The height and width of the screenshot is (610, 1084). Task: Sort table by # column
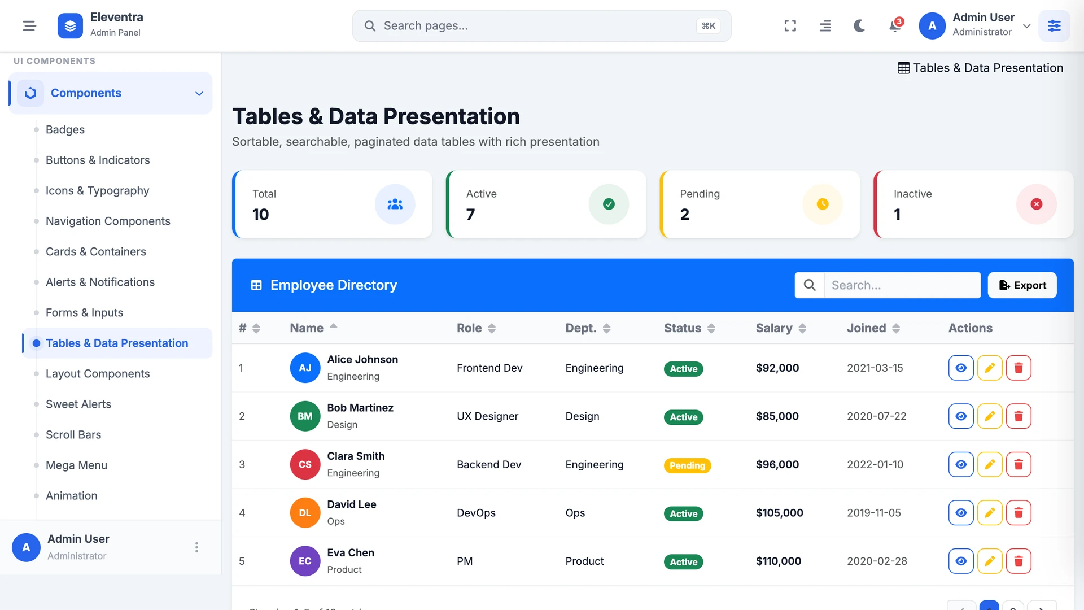pos(249,328)
